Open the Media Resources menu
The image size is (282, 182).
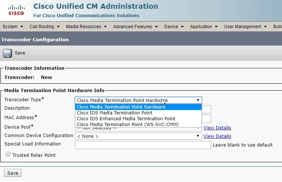pyautogui.click(x=86, y=27)
